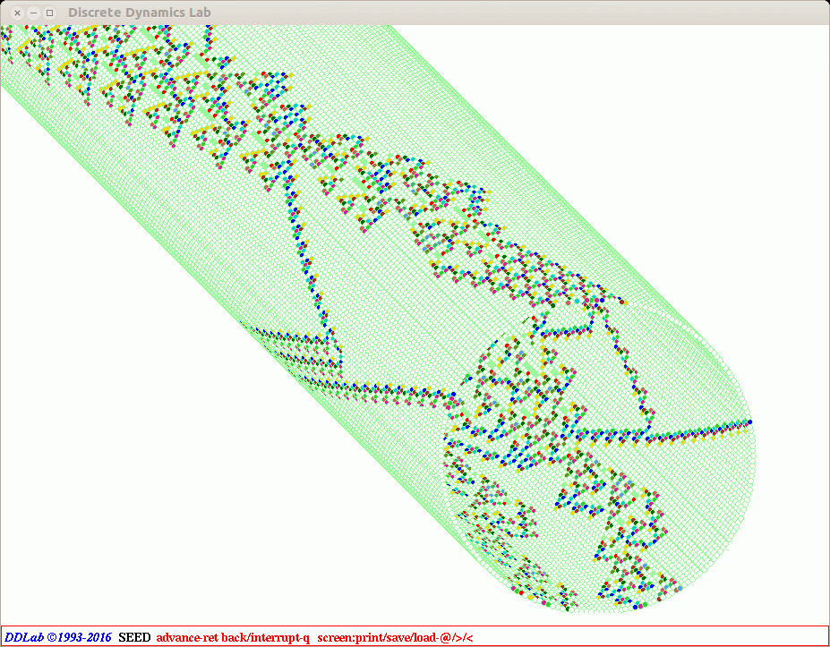Minimize the Discrete Dynamics Lab window

(33, 13)
